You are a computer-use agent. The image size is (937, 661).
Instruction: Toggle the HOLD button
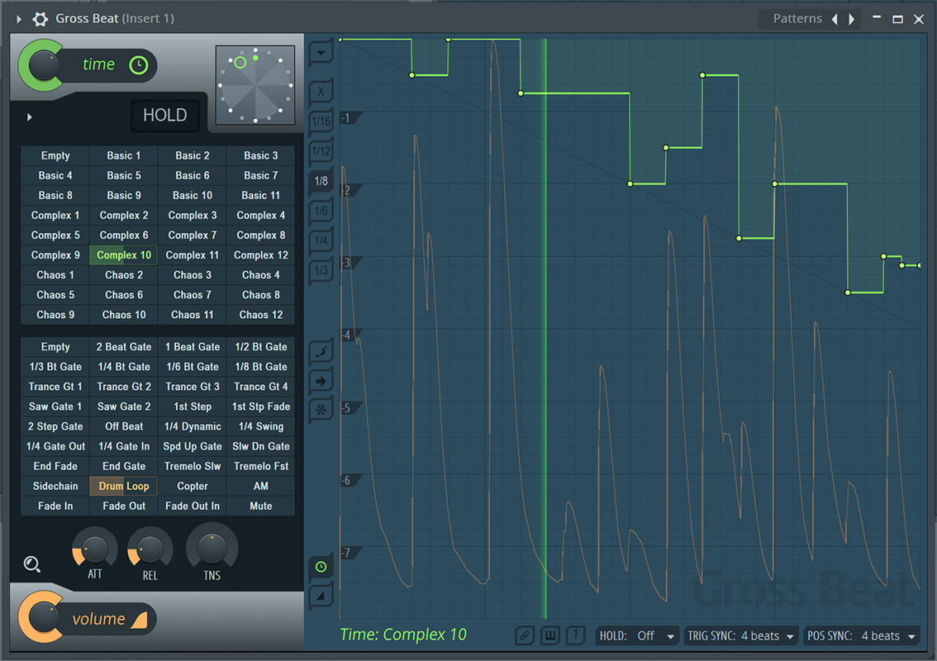coord(165,115)
